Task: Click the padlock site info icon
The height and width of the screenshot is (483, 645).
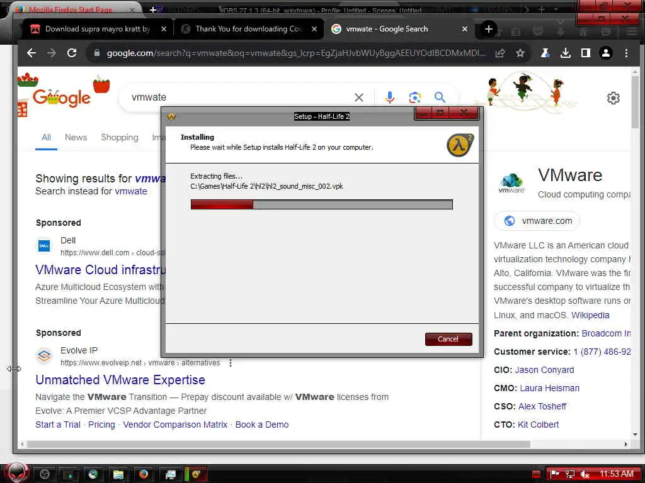Action: [x=97, y=53]
